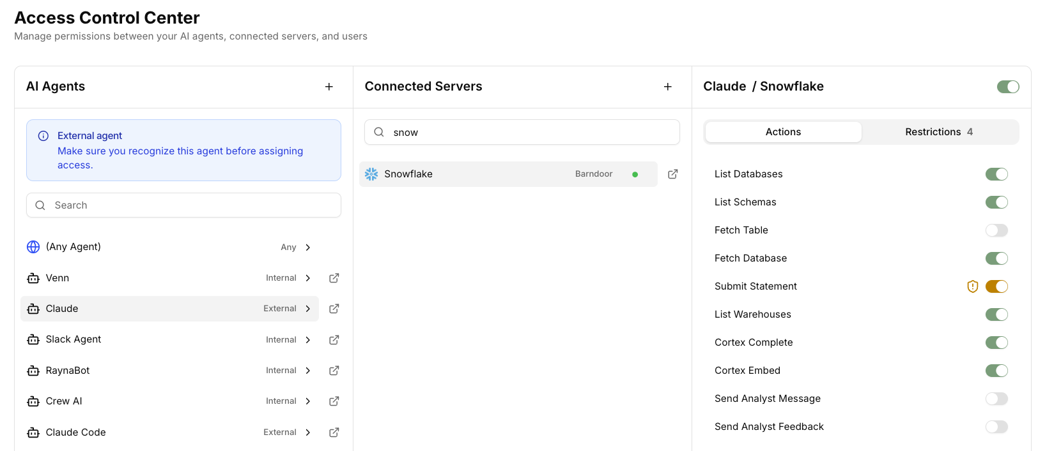The width and height of the screenshot is (1038, 451).
Task: Toggle the Submit Statement switch
Action: click(996, 286)
